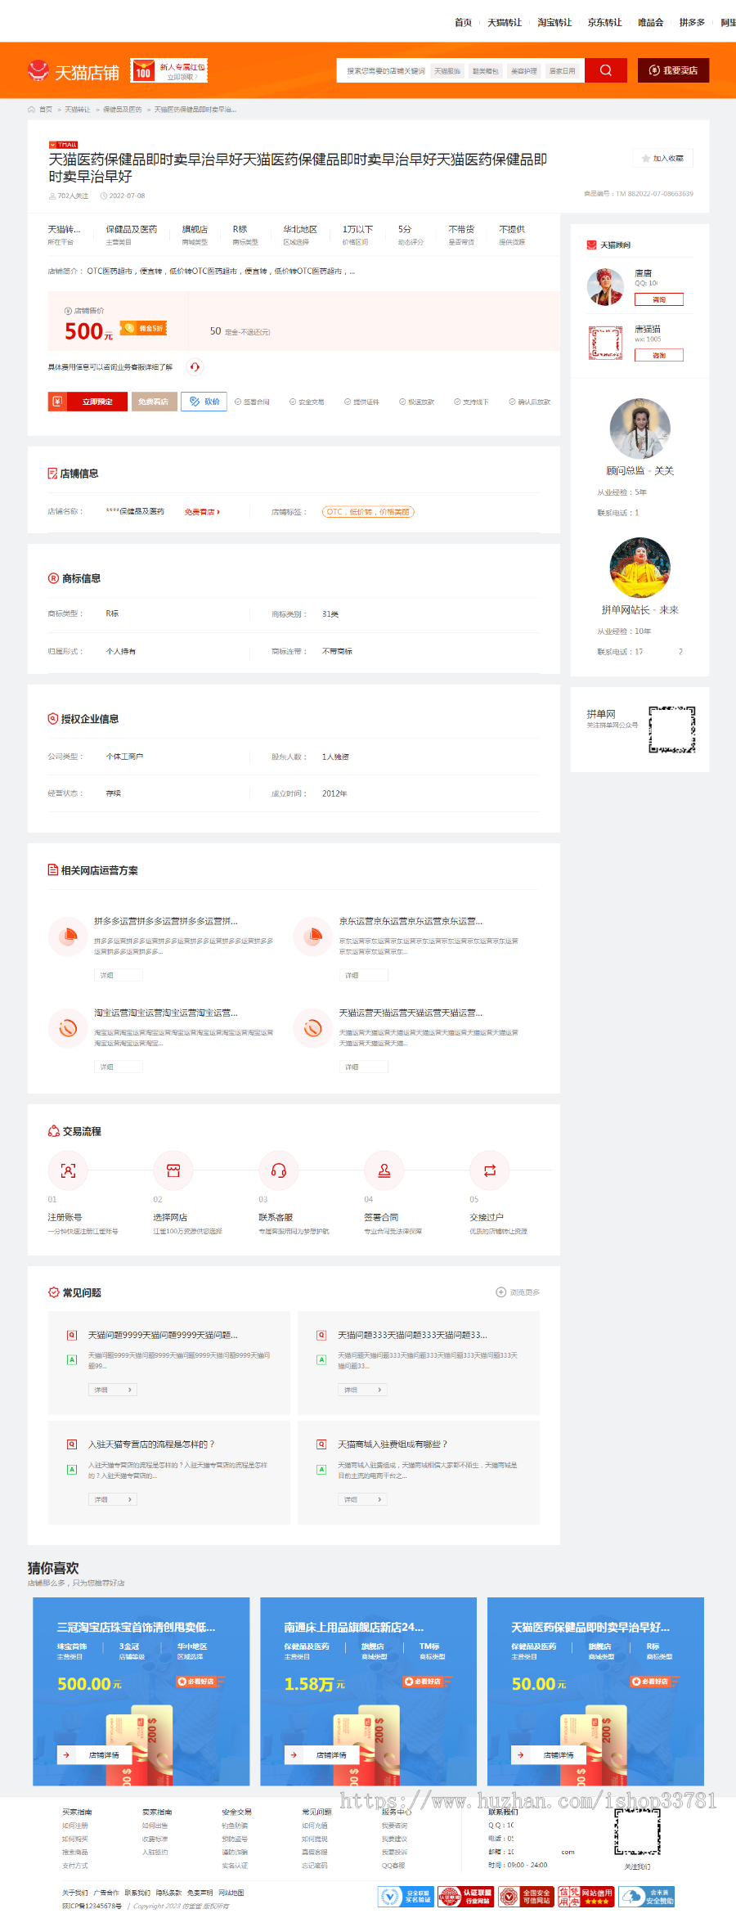Viewport: 736px width, 1918px height.
Task: Open 天猫转让 in top navigation
Action: tap(505, 22)
